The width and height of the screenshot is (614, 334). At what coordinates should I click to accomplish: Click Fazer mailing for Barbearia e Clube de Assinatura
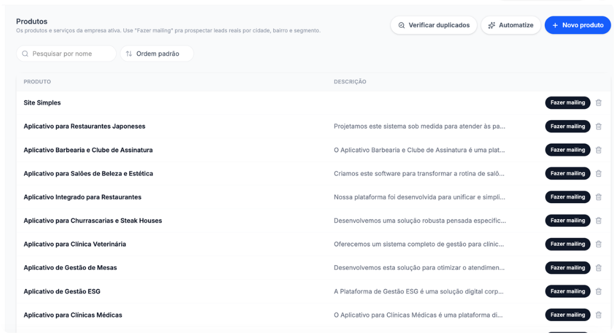click(567, 150)
